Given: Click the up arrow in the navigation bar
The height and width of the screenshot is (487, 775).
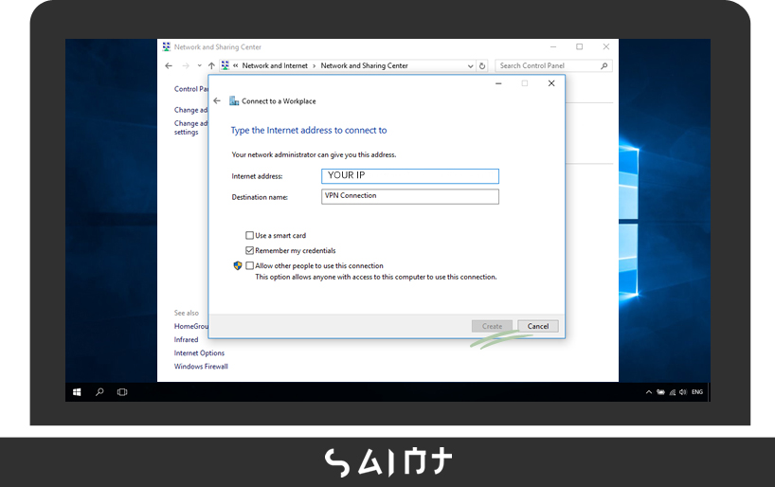Looking at the screenshot, I should 211,66.
